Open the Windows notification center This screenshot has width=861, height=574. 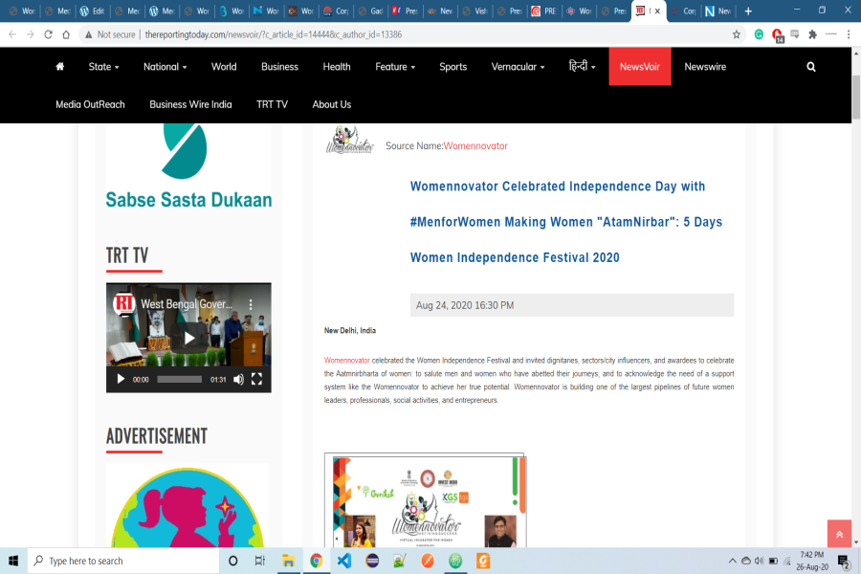coord(844,561)
